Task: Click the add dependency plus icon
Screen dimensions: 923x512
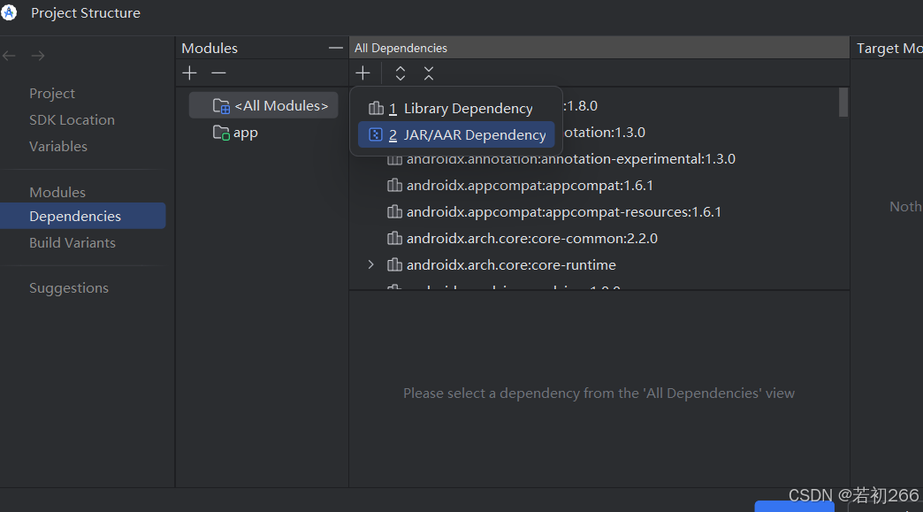Action: click(362, 73)
